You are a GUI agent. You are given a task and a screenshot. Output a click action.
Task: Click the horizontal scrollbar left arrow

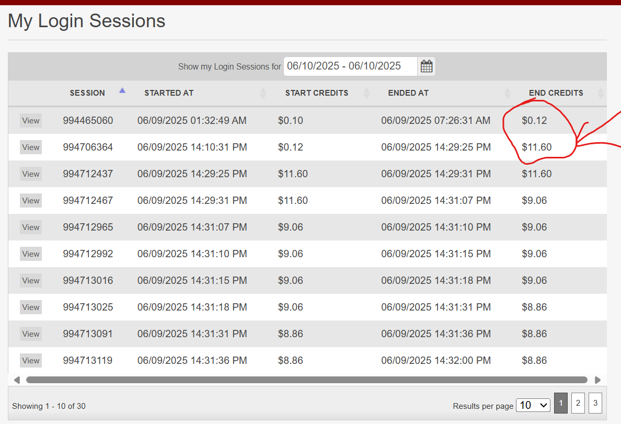tap(17, 380)
